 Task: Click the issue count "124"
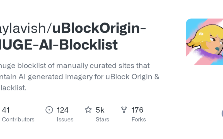(62, 110)
